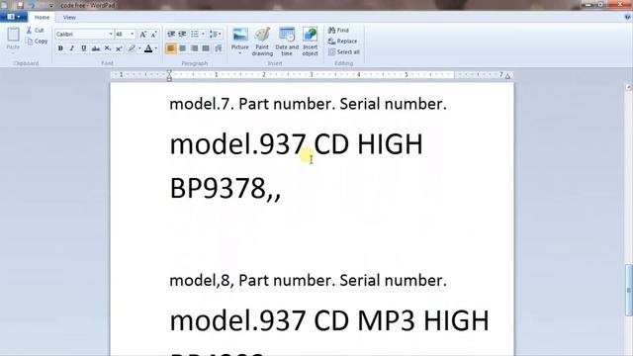The image size is (633, 356).
Task: Expand the Picture dropdown arrow
Action: coord(239,52)
